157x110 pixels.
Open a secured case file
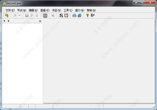7,15
